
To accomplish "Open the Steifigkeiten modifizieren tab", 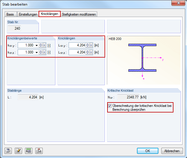I will click(x=79, y=14).
